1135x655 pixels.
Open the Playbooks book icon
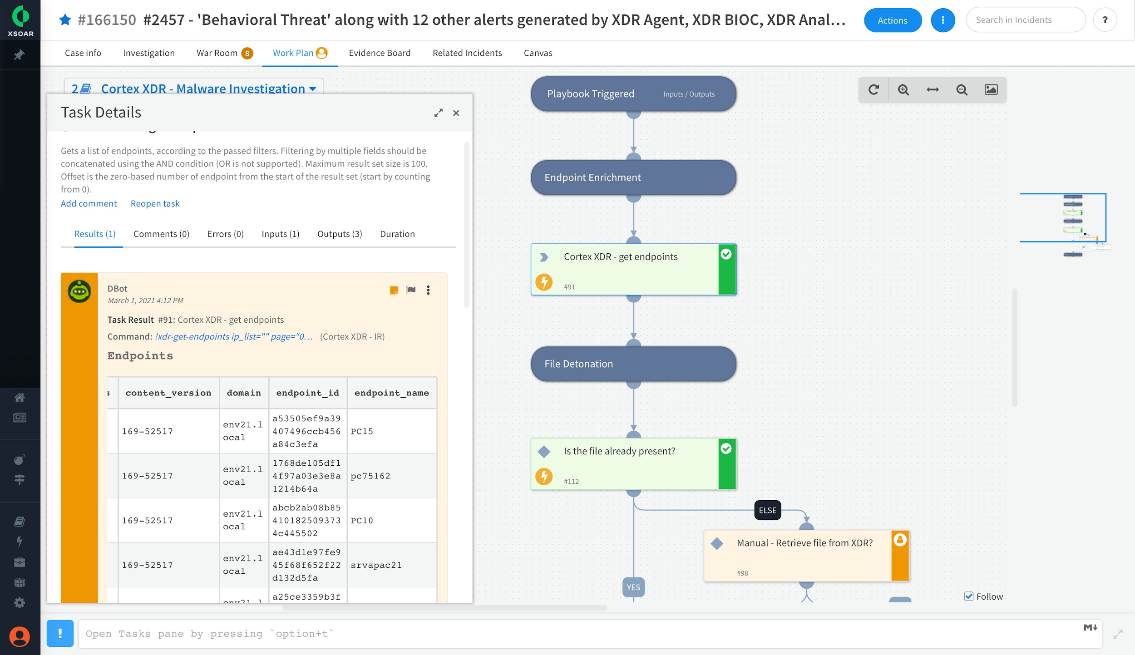coord(20,521)
